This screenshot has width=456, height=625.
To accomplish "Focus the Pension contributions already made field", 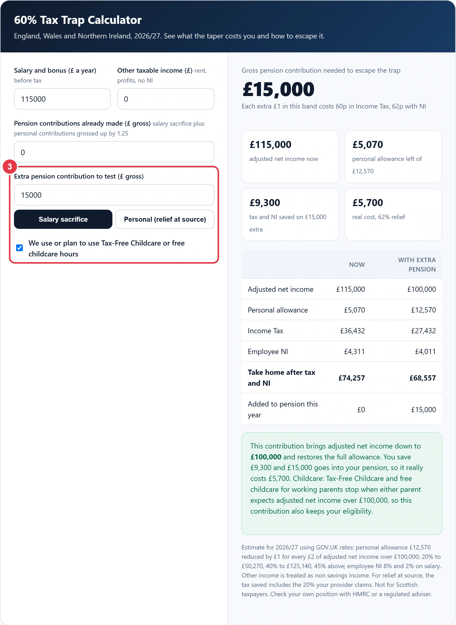I will (114, 152).
